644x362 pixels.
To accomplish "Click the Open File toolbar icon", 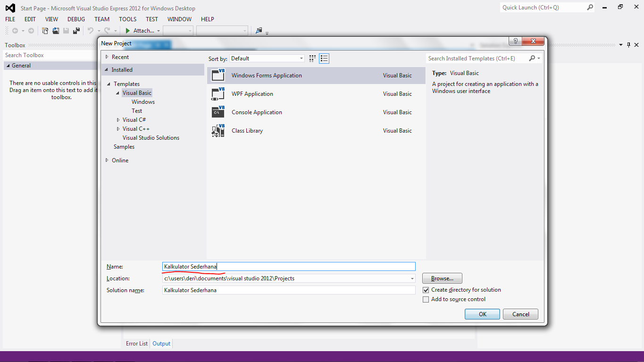I will [55, 30].
